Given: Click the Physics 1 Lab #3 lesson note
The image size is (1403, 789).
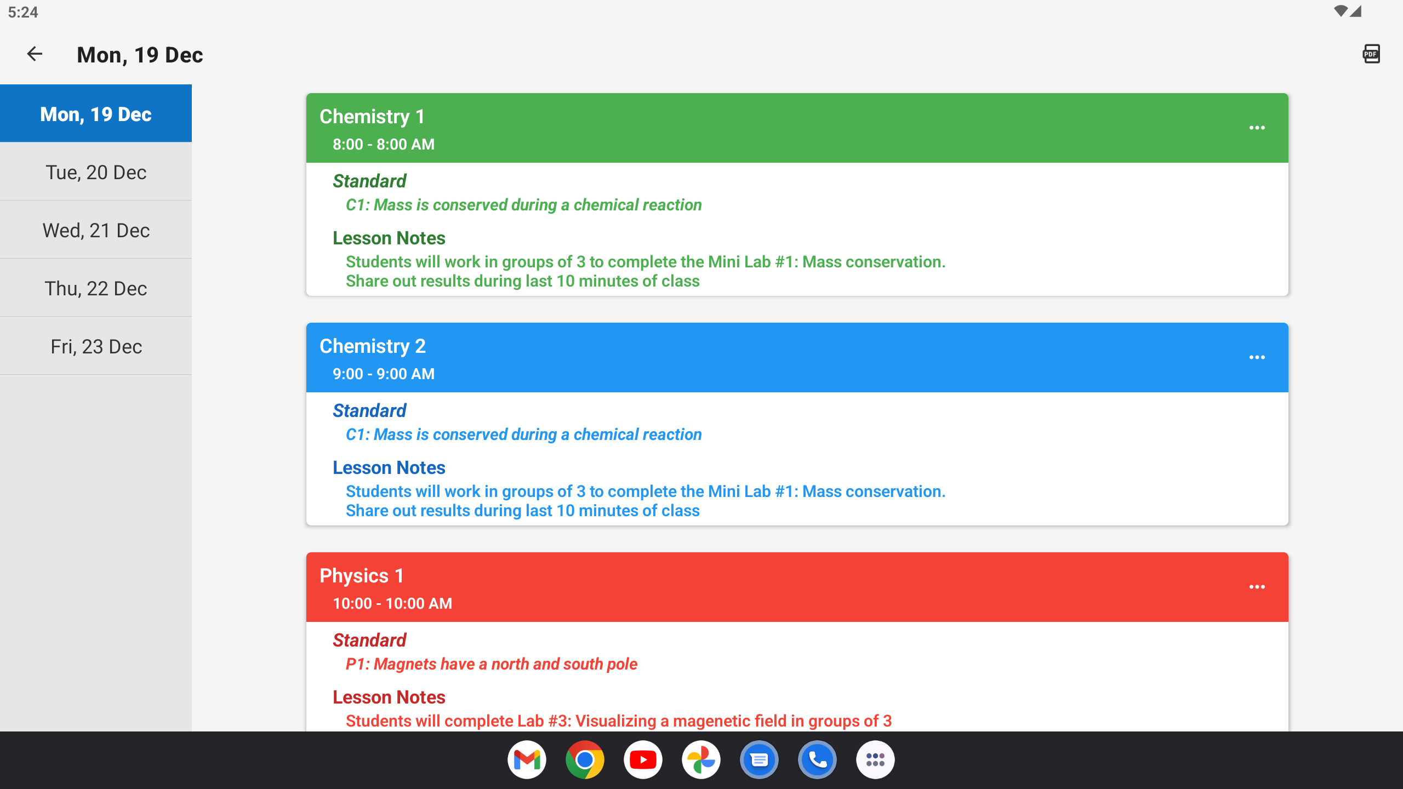Looking at the screenshot, I should coord(618,721).
